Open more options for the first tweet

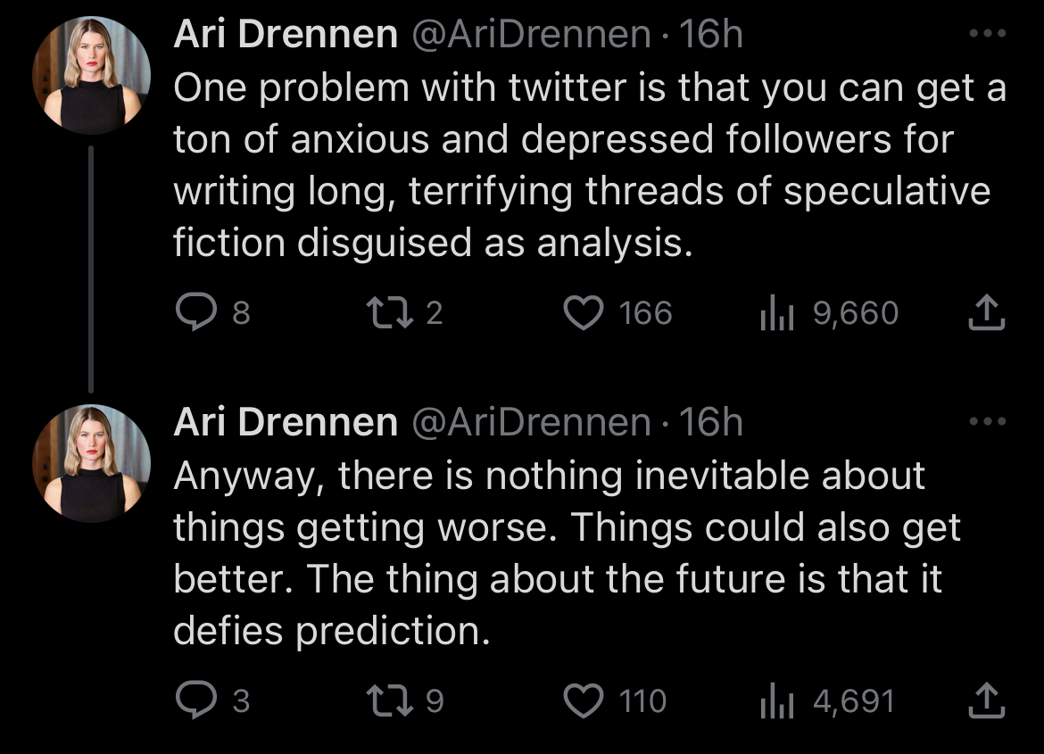coord(989,34)
